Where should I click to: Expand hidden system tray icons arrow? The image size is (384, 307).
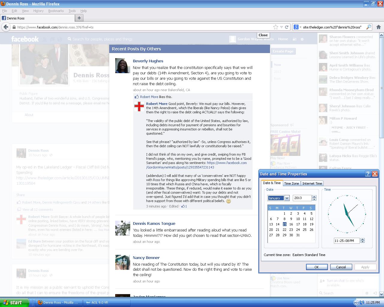click(356, 303)
